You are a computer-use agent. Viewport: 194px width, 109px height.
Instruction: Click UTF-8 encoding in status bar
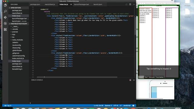coord(116,106)
